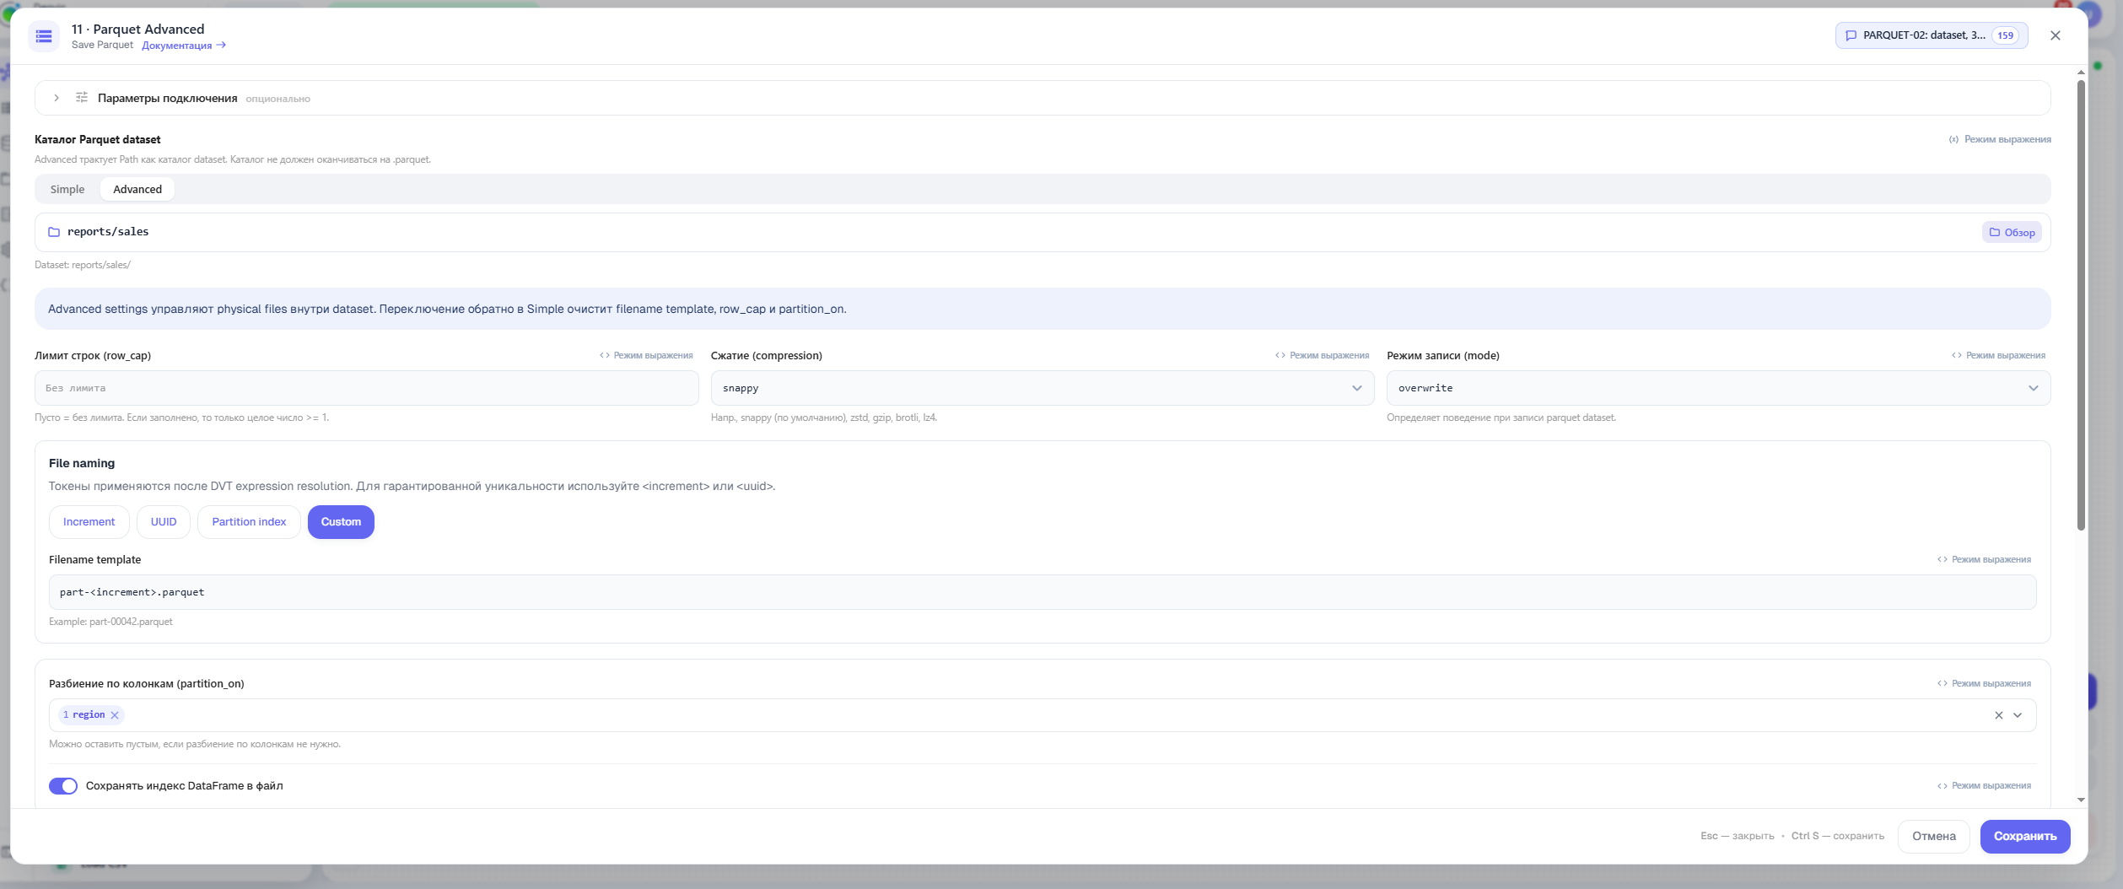Open the PARQUET-02 dataset comment chip
This screenshot has height=889, width=2123.
coord(1932,35)
